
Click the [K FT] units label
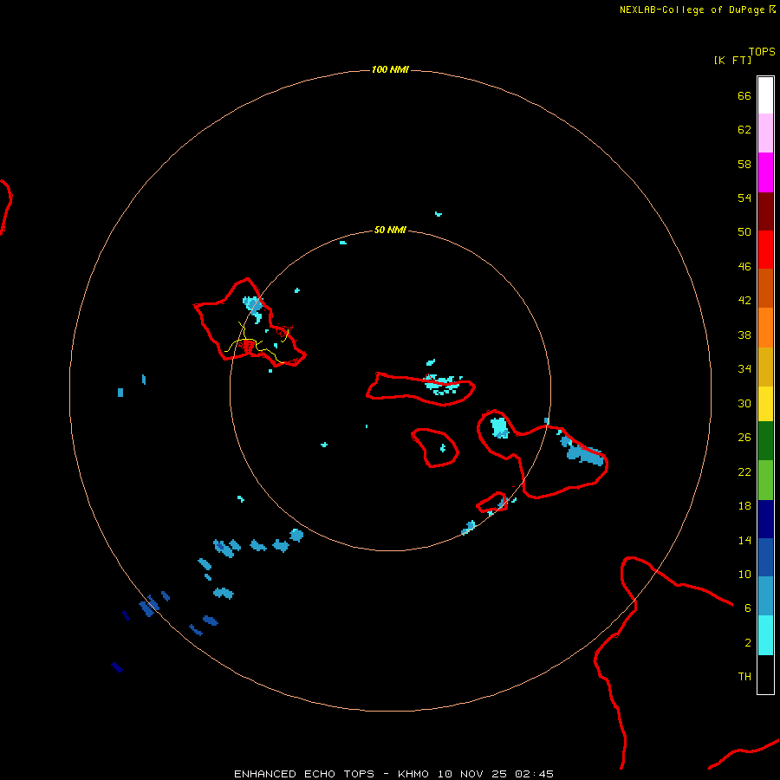tap(732, 60)
